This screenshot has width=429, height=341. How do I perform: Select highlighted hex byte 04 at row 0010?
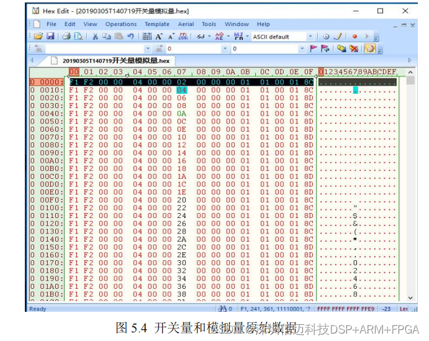coord(181,90)
